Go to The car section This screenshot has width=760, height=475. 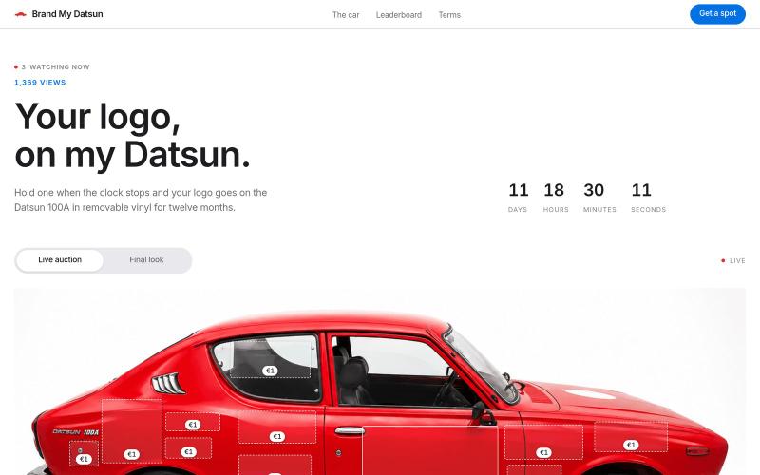(x=346, y=15)
